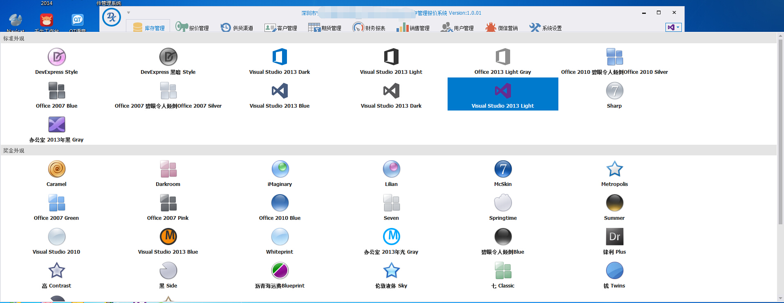
Task: Select the Whiteprint skin
Action: tap(280, 241)
